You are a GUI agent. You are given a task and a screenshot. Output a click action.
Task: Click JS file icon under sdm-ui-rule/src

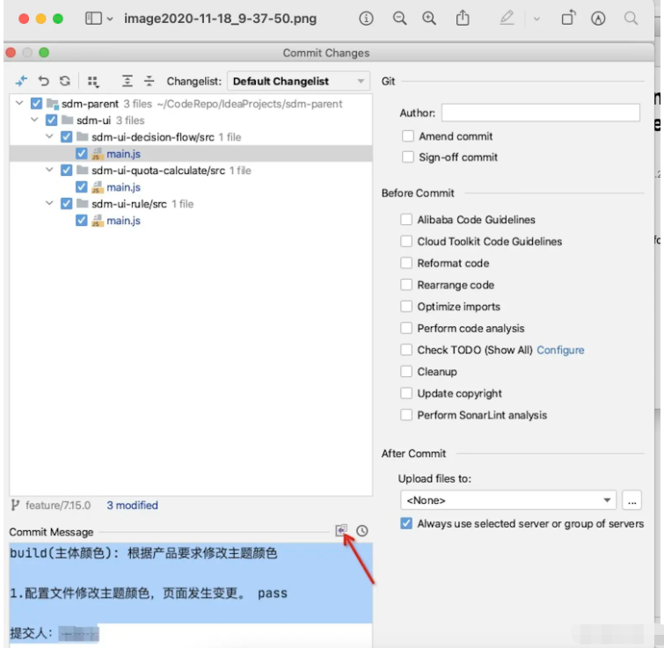pos(98,221)
